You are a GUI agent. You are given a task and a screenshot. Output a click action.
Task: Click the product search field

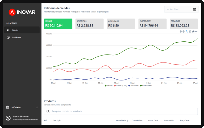(x=122, y=111)
